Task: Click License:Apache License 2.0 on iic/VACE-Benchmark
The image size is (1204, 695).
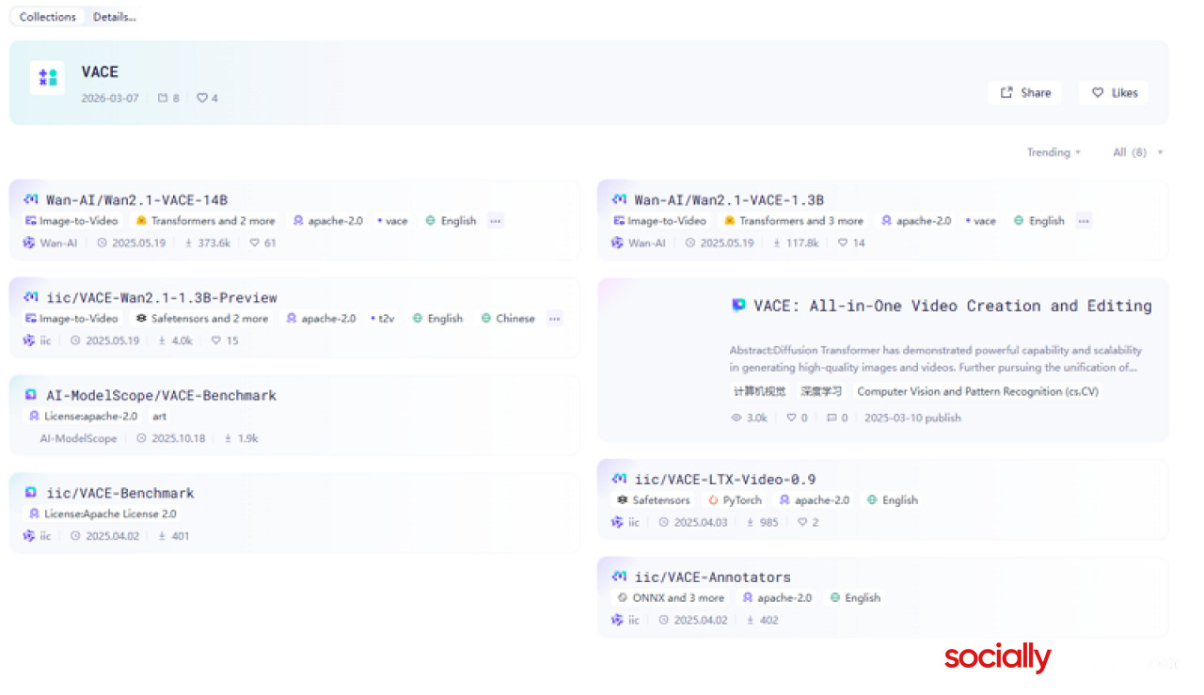Action: tap(103, 514)
